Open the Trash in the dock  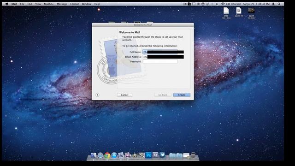[193, 155]
